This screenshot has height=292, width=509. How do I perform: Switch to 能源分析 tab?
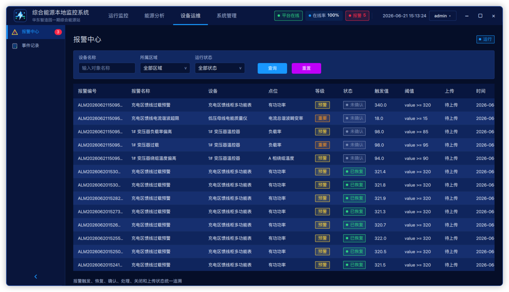154,16
